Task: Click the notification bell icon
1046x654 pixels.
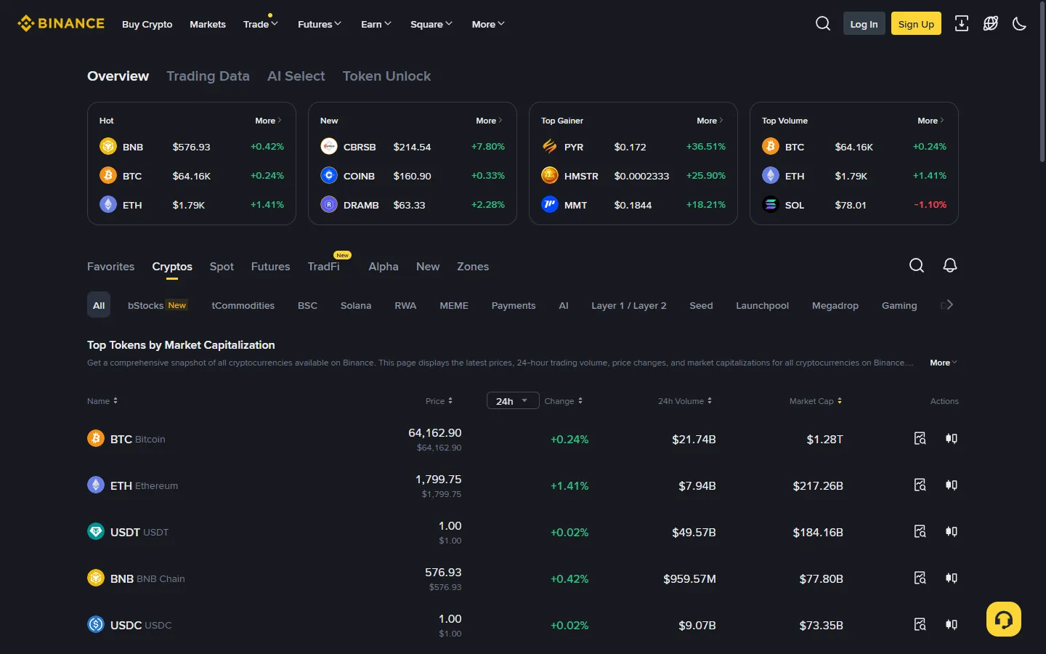Action: 950,265
